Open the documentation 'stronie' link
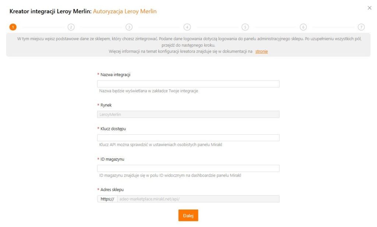 [261, 52]
